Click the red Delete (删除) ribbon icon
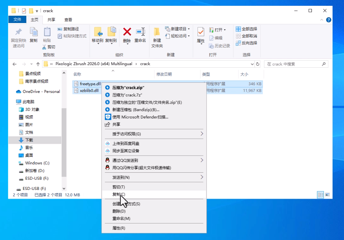The height and width of the screenshot is (240, 344). (x=127, y=32)
